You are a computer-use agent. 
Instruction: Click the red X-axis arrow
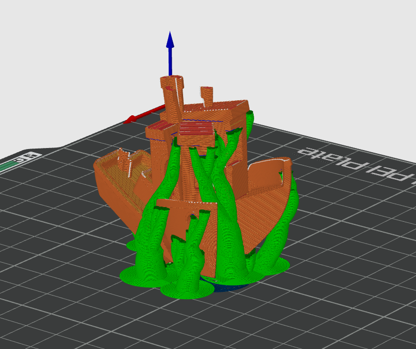pyautogui.click(x=143, y=114)
